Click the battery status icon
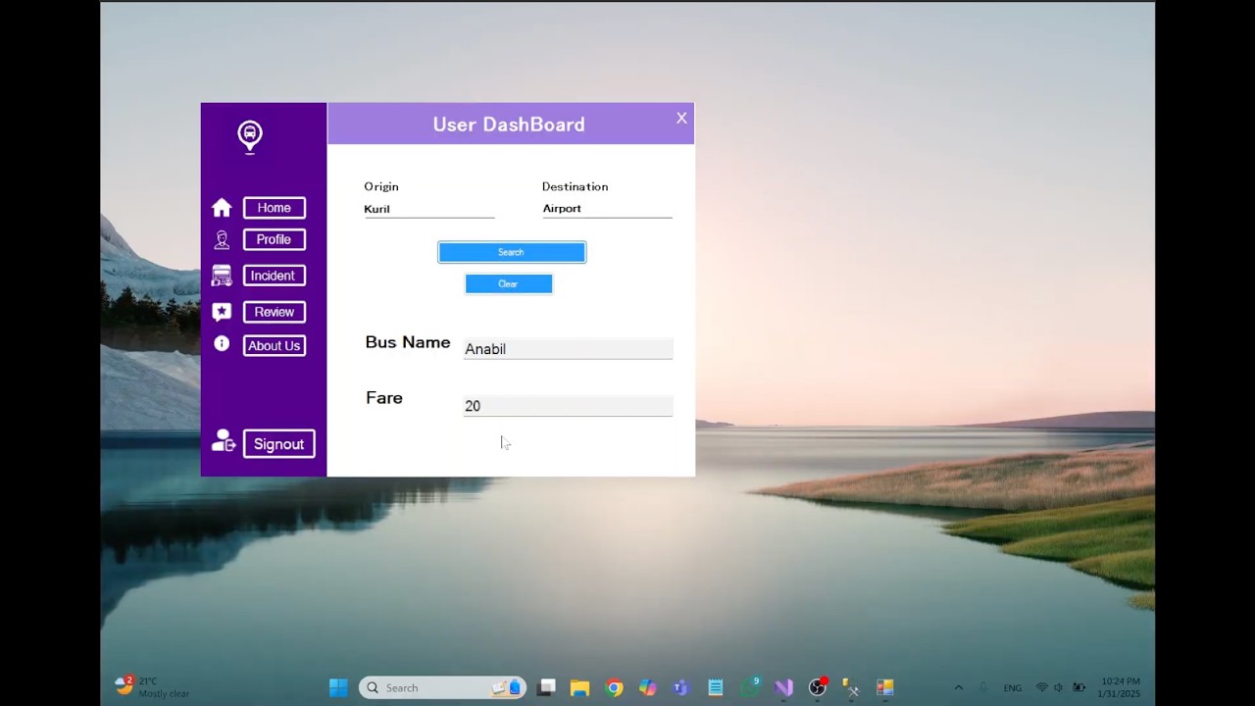This screenshot has height=706, width=1255. [x=1079, y=687]
